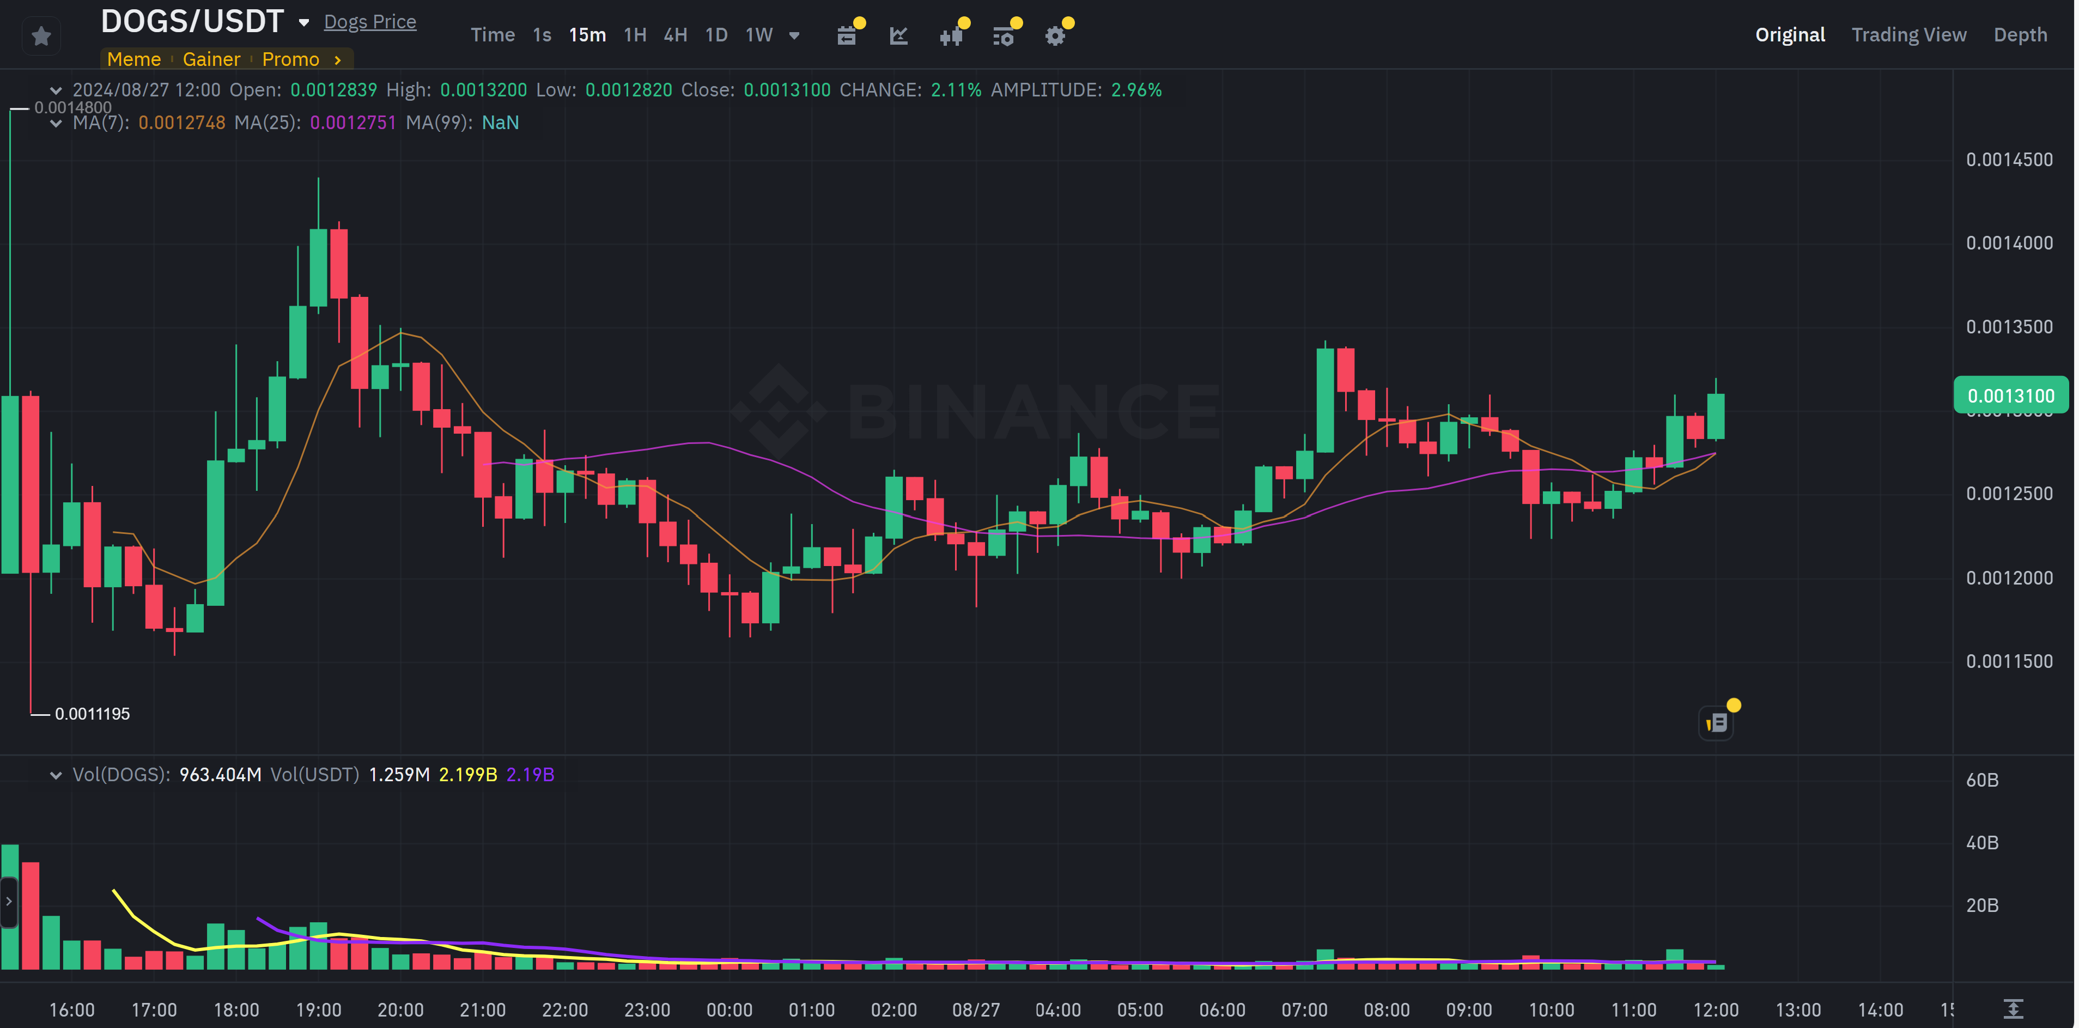
Task: Expand more time intervals dropdown
Action: click(x=794, y=35)
